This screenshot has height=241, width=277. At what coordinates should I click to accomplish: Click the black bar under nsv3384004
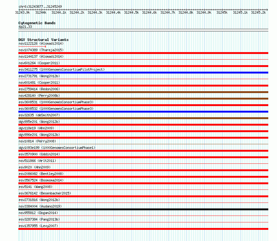(143, 209)
